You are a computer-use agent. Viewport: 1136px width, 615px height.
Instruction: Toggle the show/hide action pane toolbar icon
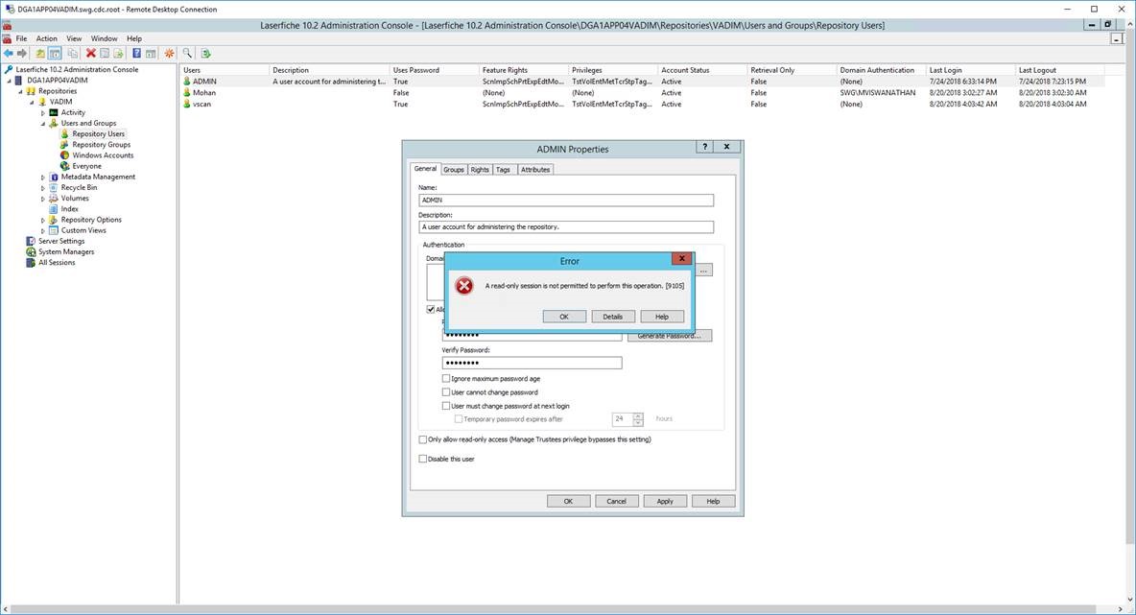click(151, 54)
